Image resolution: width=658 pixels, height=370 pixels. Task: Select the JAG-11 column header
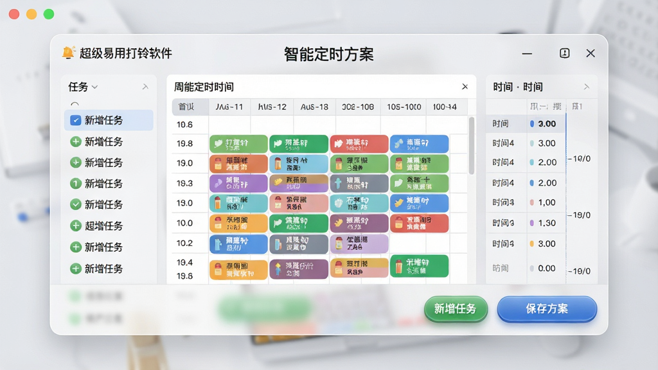(x=229, y=107)
